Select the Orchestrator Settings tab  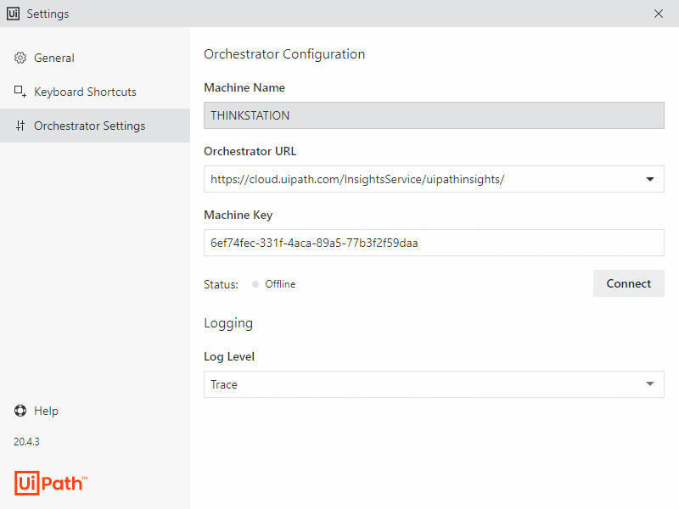[x=89, y=126]
